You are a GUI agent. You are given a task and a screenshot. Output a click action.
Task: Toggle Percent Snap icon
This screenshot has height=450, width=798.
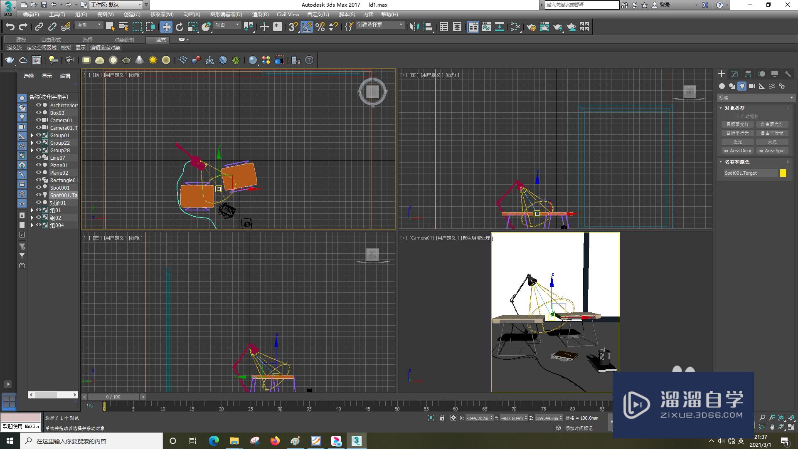click(320, 27)
